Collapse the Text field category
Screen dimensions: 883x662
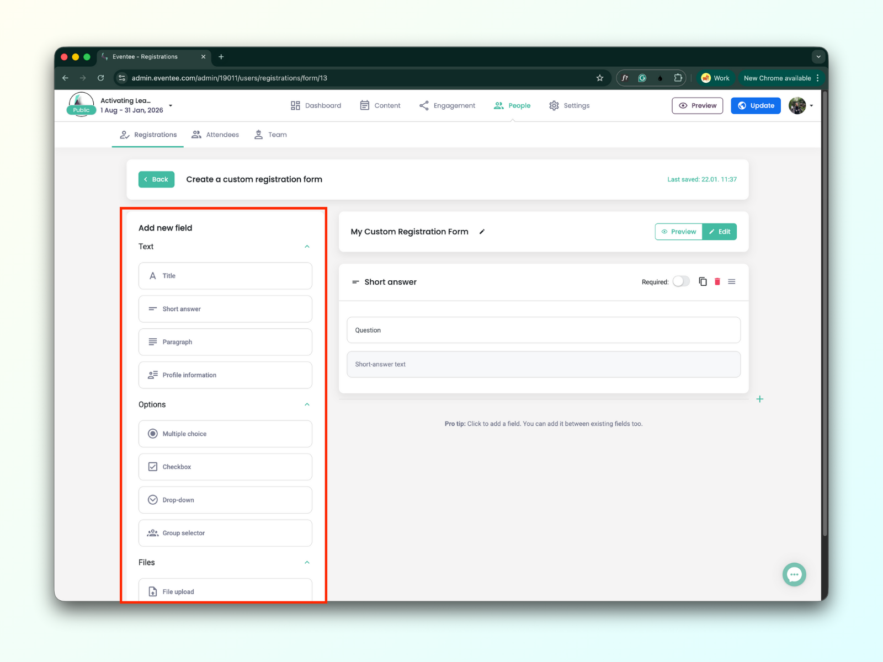pos(307,247)
